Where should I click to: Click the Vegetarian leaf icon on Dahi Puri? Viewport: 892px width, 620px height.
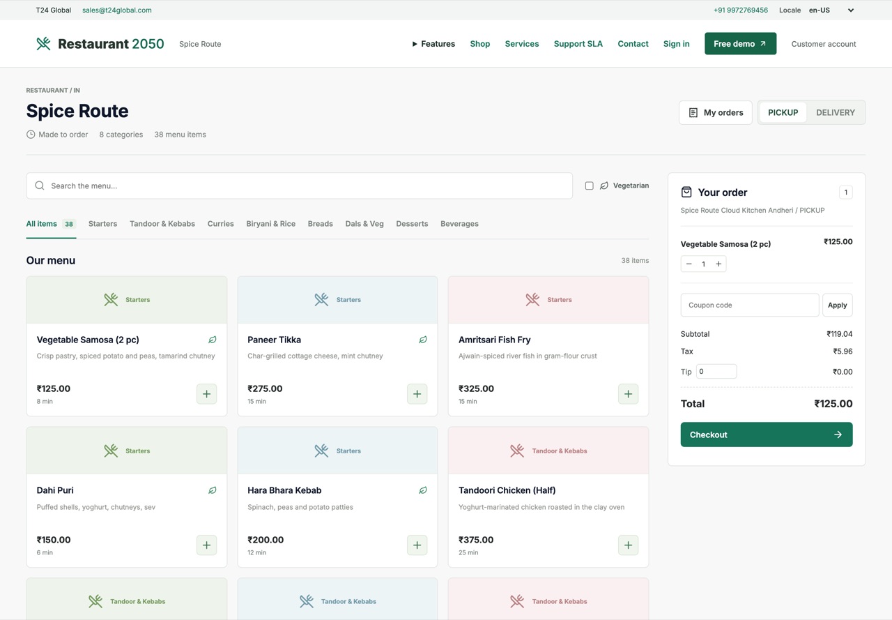(213, 490)
